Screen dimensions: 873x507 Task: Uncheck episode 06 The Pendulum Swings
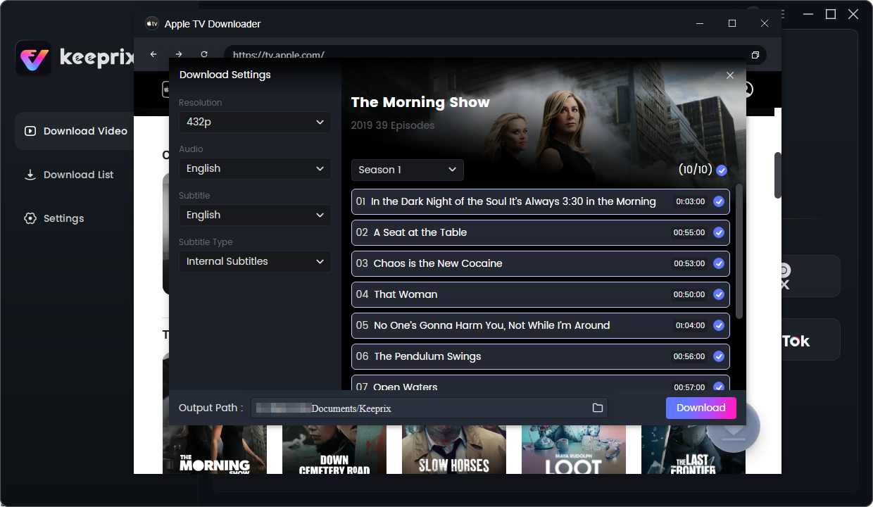pyautogui.click(x=719, y=356)
